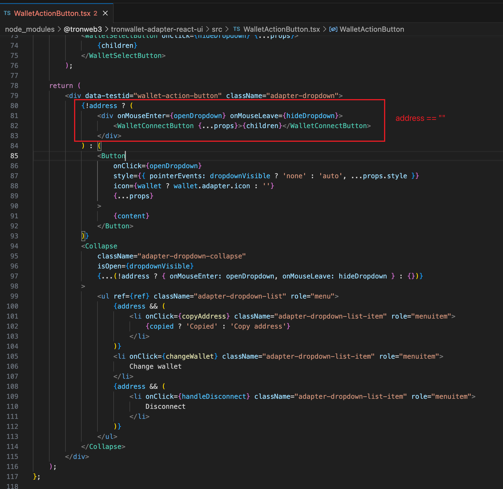
Task: Open the breadcrumb chevron after src
Action: click(x=227, y=29)
